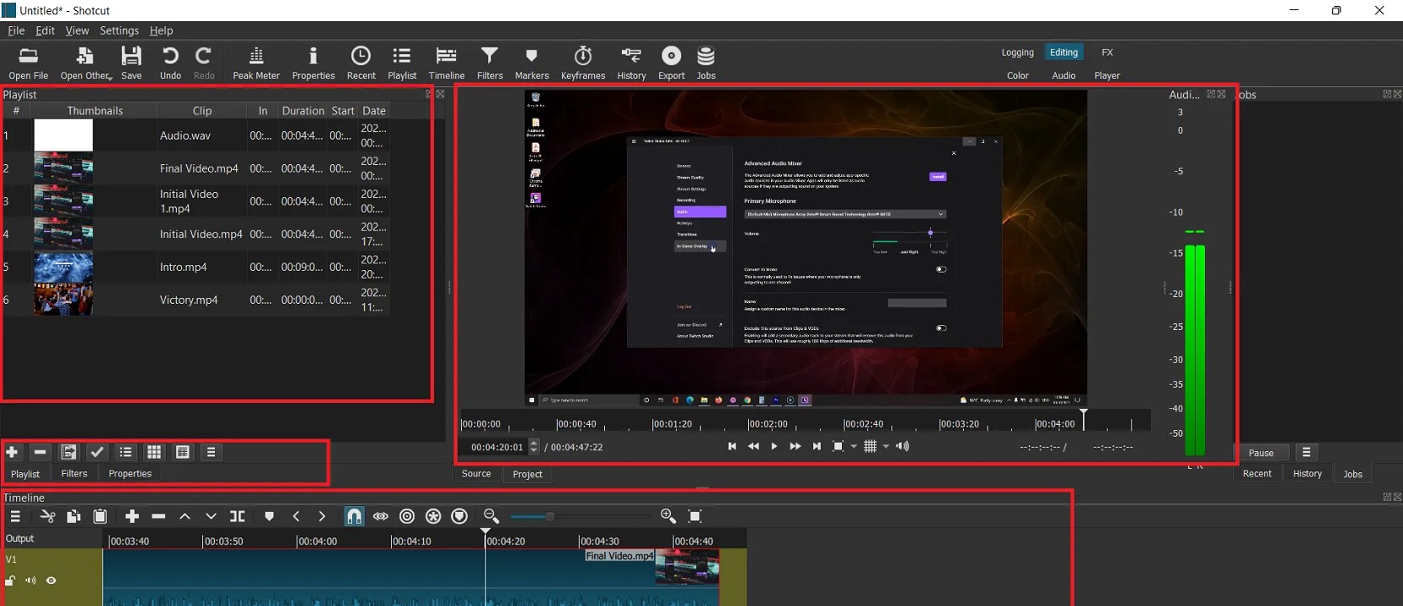This screenshot has width=1403, height=606.
Task: Copy clip in Timeline toolbar
Action: tap(73, 516)
